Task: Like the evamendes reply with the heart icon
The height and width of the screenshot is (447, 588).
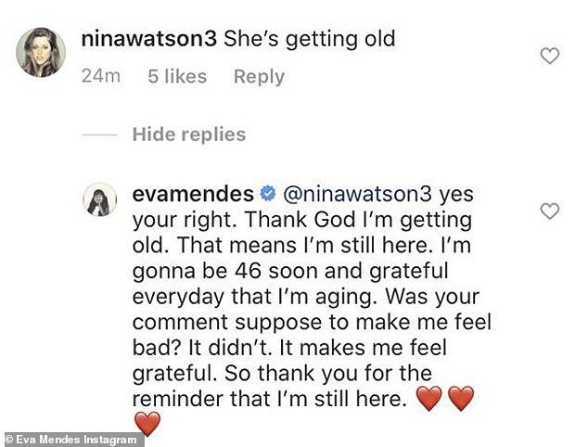Action: point(550,211)
